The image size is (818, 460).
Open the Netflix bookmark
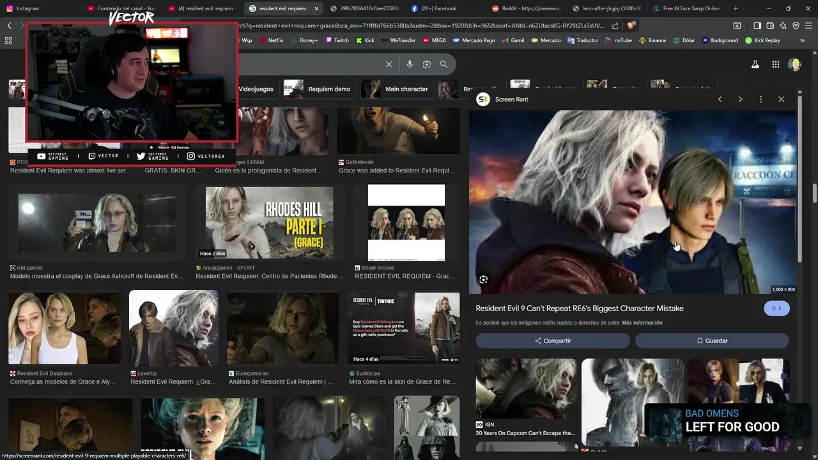click(x=270, y=40)
